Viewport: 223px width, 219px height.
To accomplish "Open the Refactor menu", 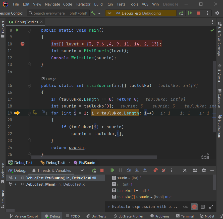I will pyautogui.click(x=83, y=4).
